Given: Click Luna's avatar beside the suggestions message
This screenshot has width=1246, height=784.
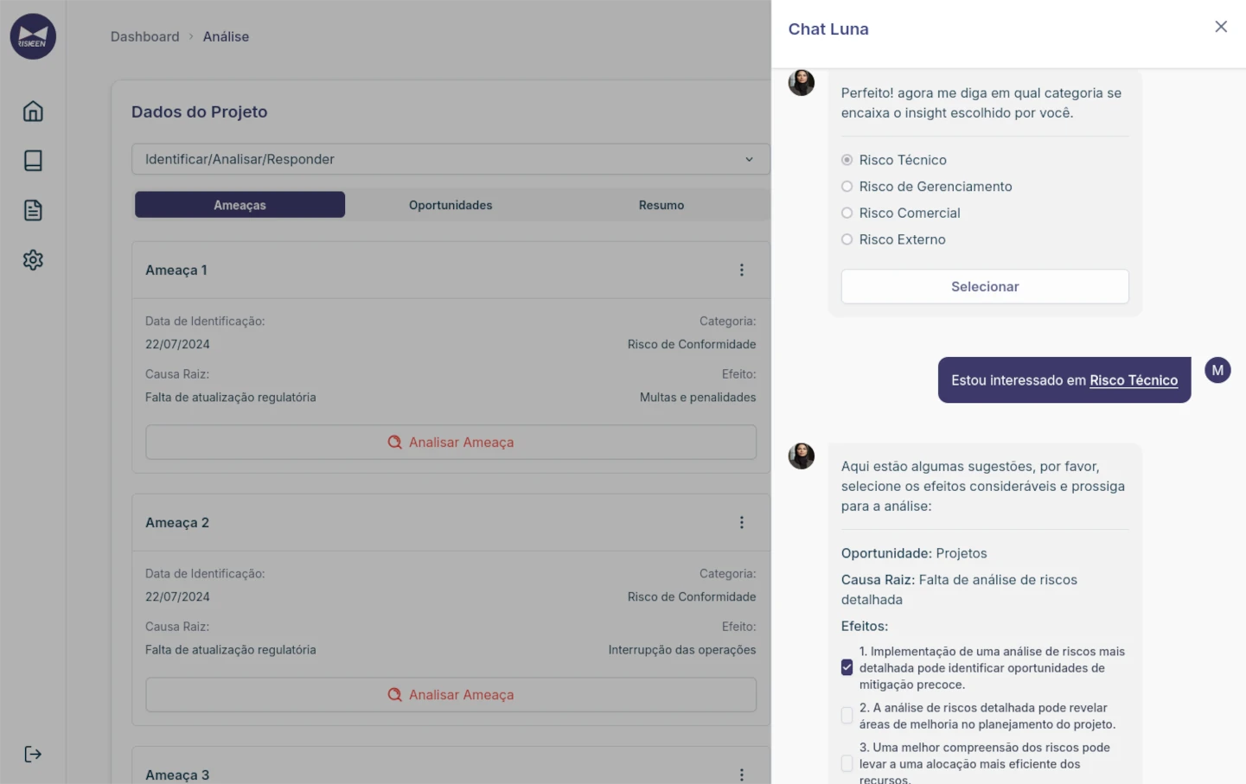Looking at the screenshot, I should [802, 456].
